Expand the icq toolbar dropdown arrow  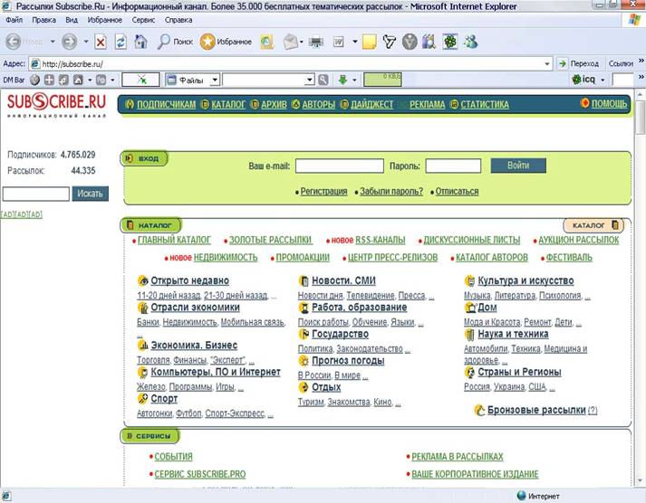(603, 80)
